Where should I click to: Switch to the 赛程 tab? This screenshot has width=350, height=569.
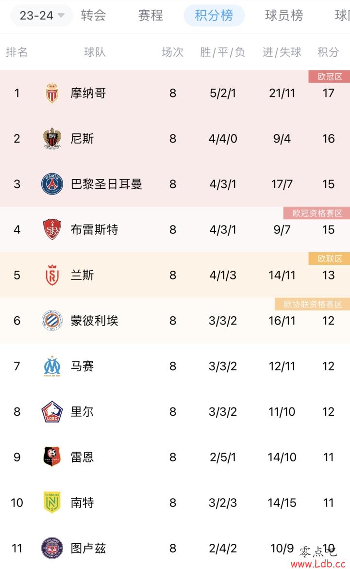[x=150, y=16]
